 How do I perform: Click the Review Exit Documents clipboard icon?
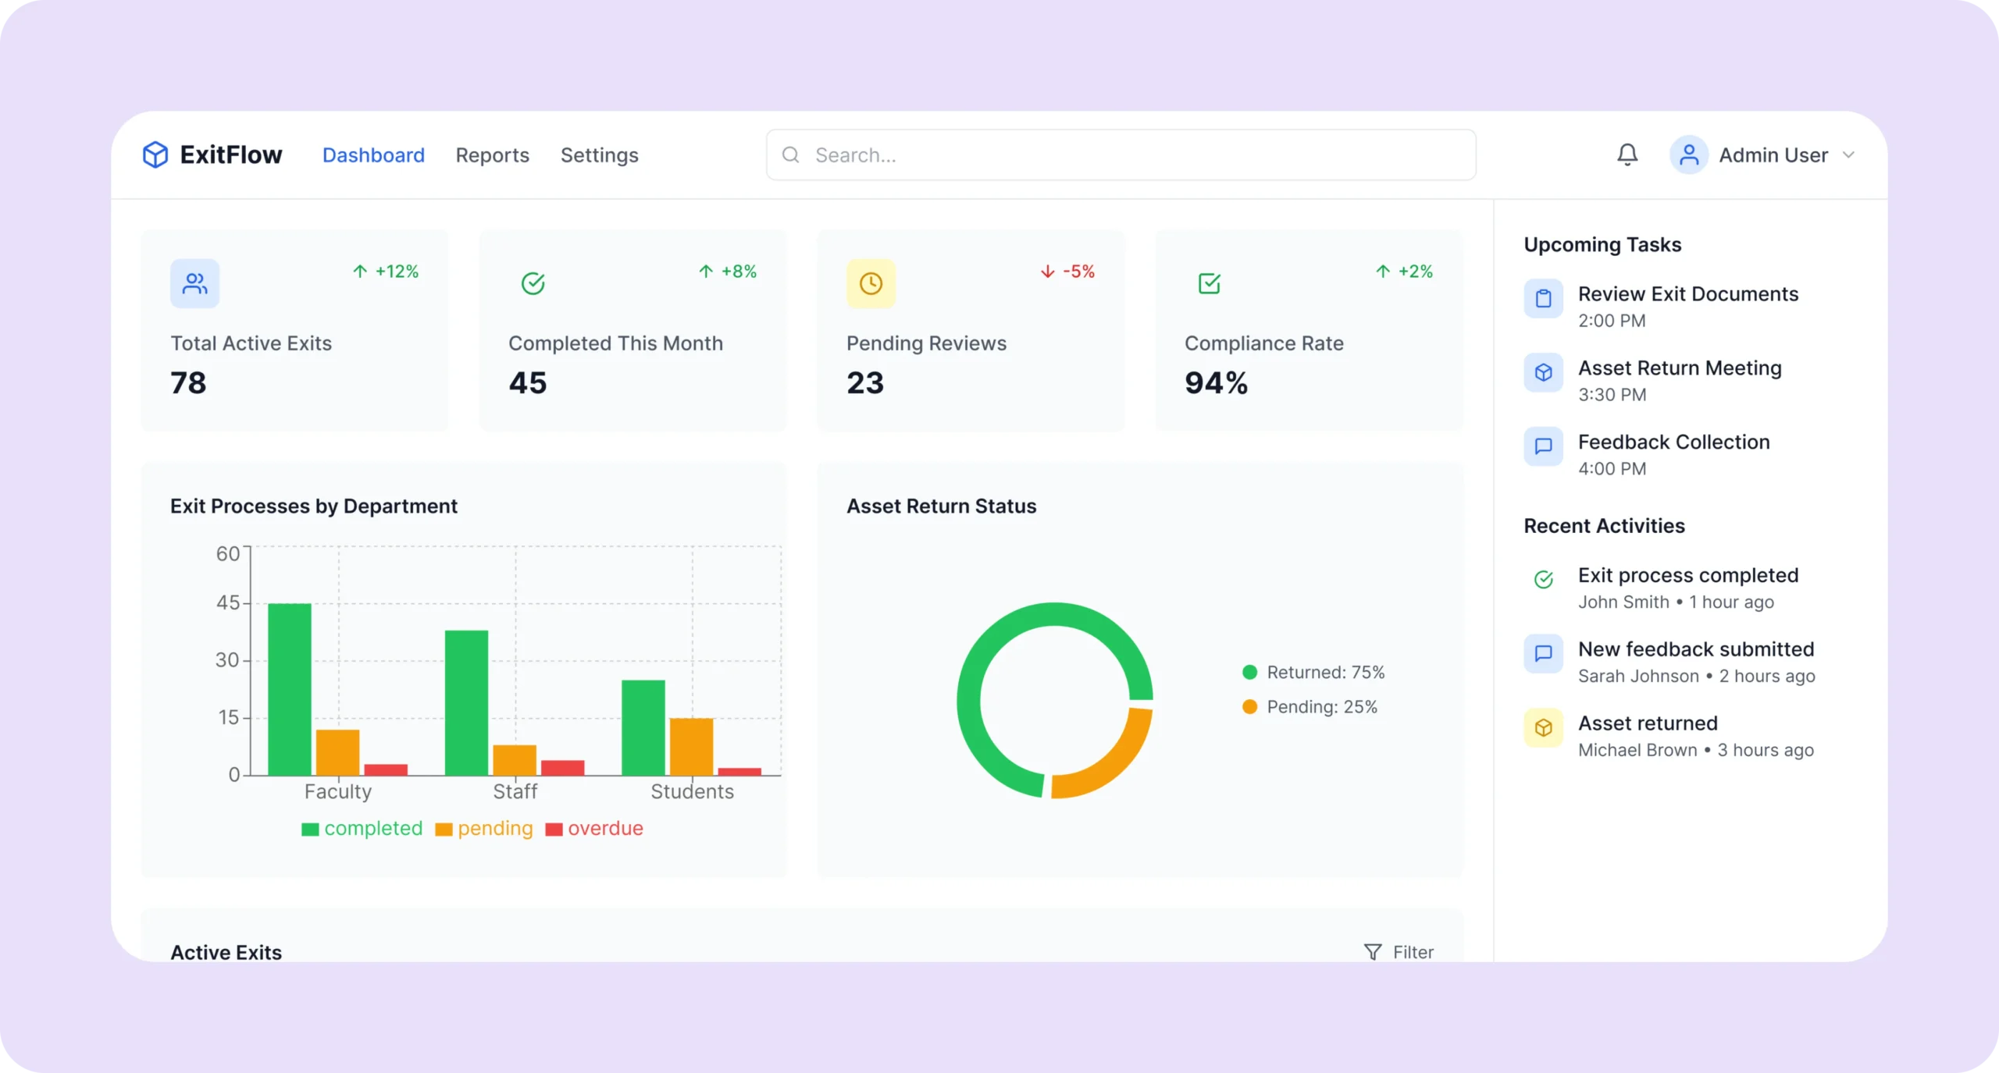click(x=1543, y=298)
